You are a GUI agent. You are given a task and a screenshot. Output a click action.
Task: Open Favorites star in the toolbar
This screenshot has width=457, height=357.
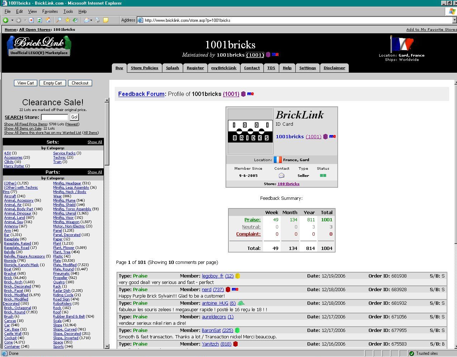(67, 20)
